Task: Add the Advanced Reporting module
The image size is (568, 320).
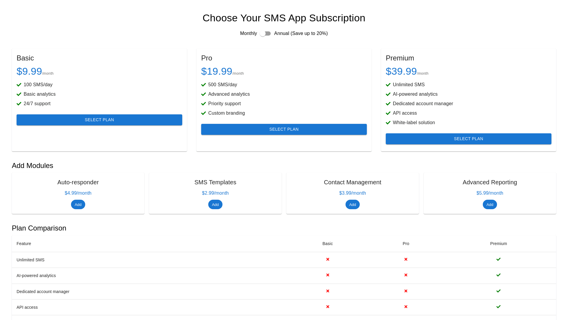Action: tap(490, 204)
